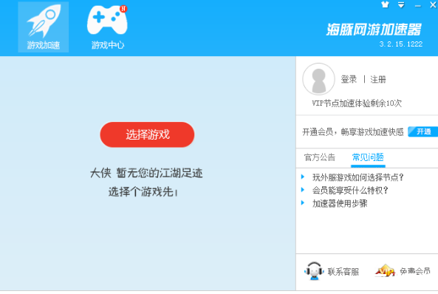The width and height of the screenshot is (438, 294).
Task: Switch to 常见问题 tab
Action: point(368,157)
